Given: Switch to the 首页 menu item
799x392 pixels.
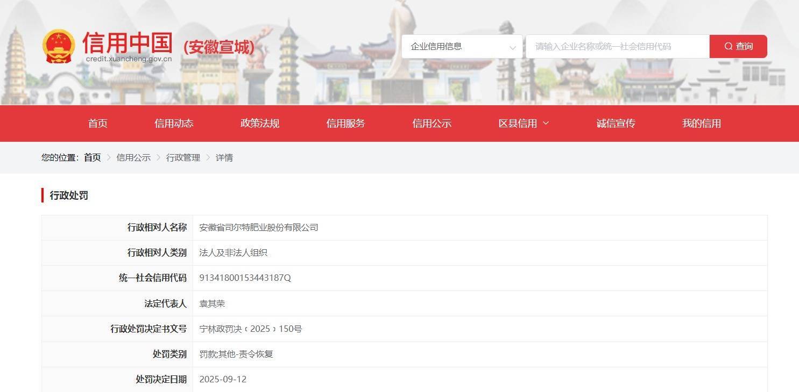Looking at the screenshot, I should [97, 123].
